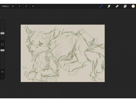Open the Layers panel

pyautogui.click(x=125, y=6)
